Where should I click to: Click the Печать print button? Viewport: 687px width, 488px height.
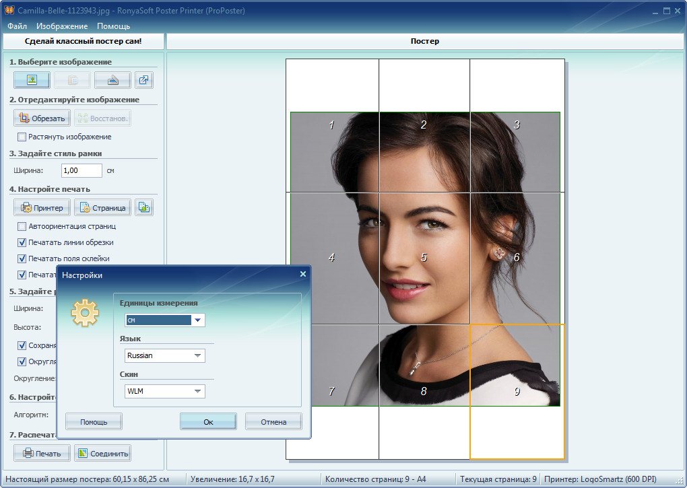42,453
